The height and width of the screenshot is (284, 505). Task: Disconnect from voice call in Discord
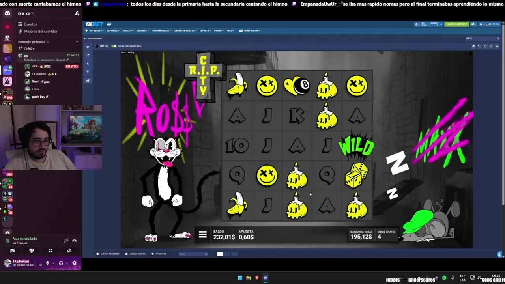coord(74,241)
